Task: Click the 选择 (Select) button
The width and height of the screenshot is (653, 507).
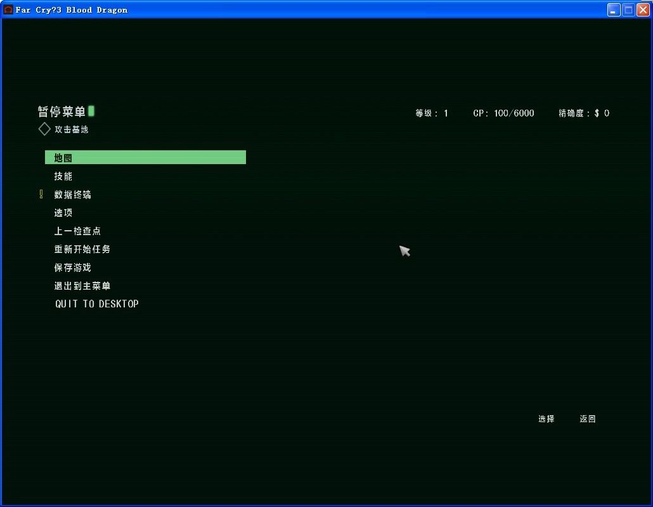Action: pyautogui.click(x=546, y=419)
